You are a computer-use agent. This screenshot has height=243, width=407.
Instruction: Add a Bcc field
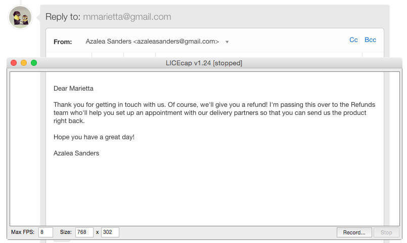[x=370, y=40]
